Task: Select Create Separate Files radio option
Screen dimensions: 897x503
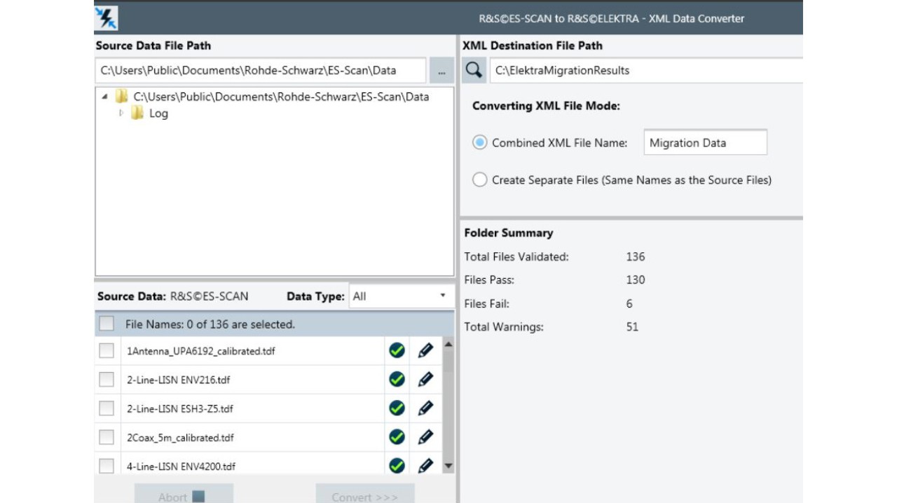Action: 479,179
